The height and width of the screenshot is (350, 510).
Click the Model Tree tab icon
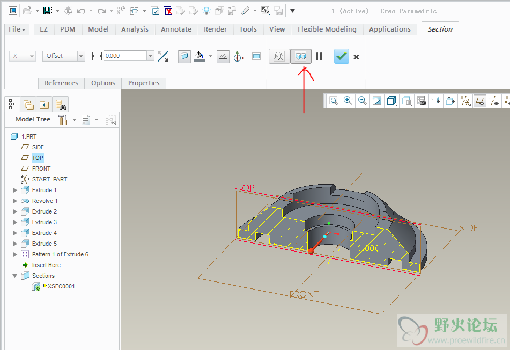click(12, 104)
